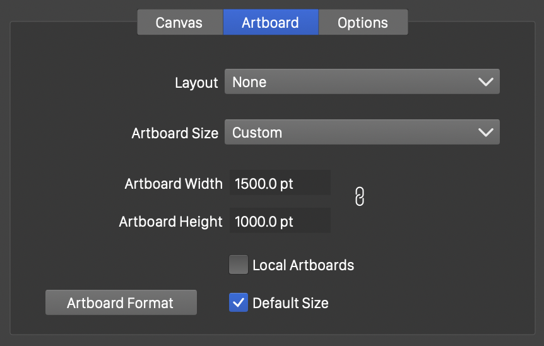Toggle the width-height chain link icon

click(360, 196)
